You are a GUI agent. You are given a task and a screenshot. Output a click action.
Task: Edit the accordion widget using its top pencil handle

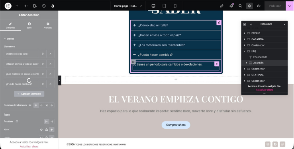pos(219,23)
